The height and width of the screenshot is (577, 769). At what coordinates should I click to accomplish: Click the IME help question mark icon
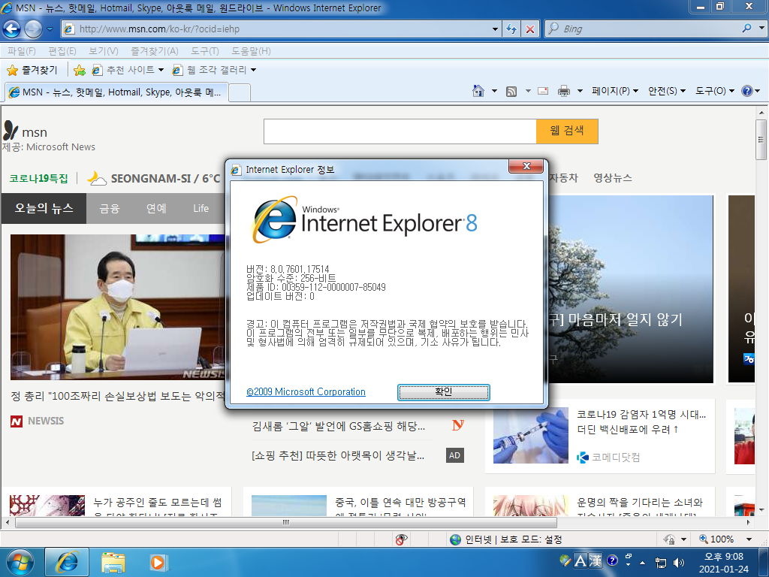point(612,560)
